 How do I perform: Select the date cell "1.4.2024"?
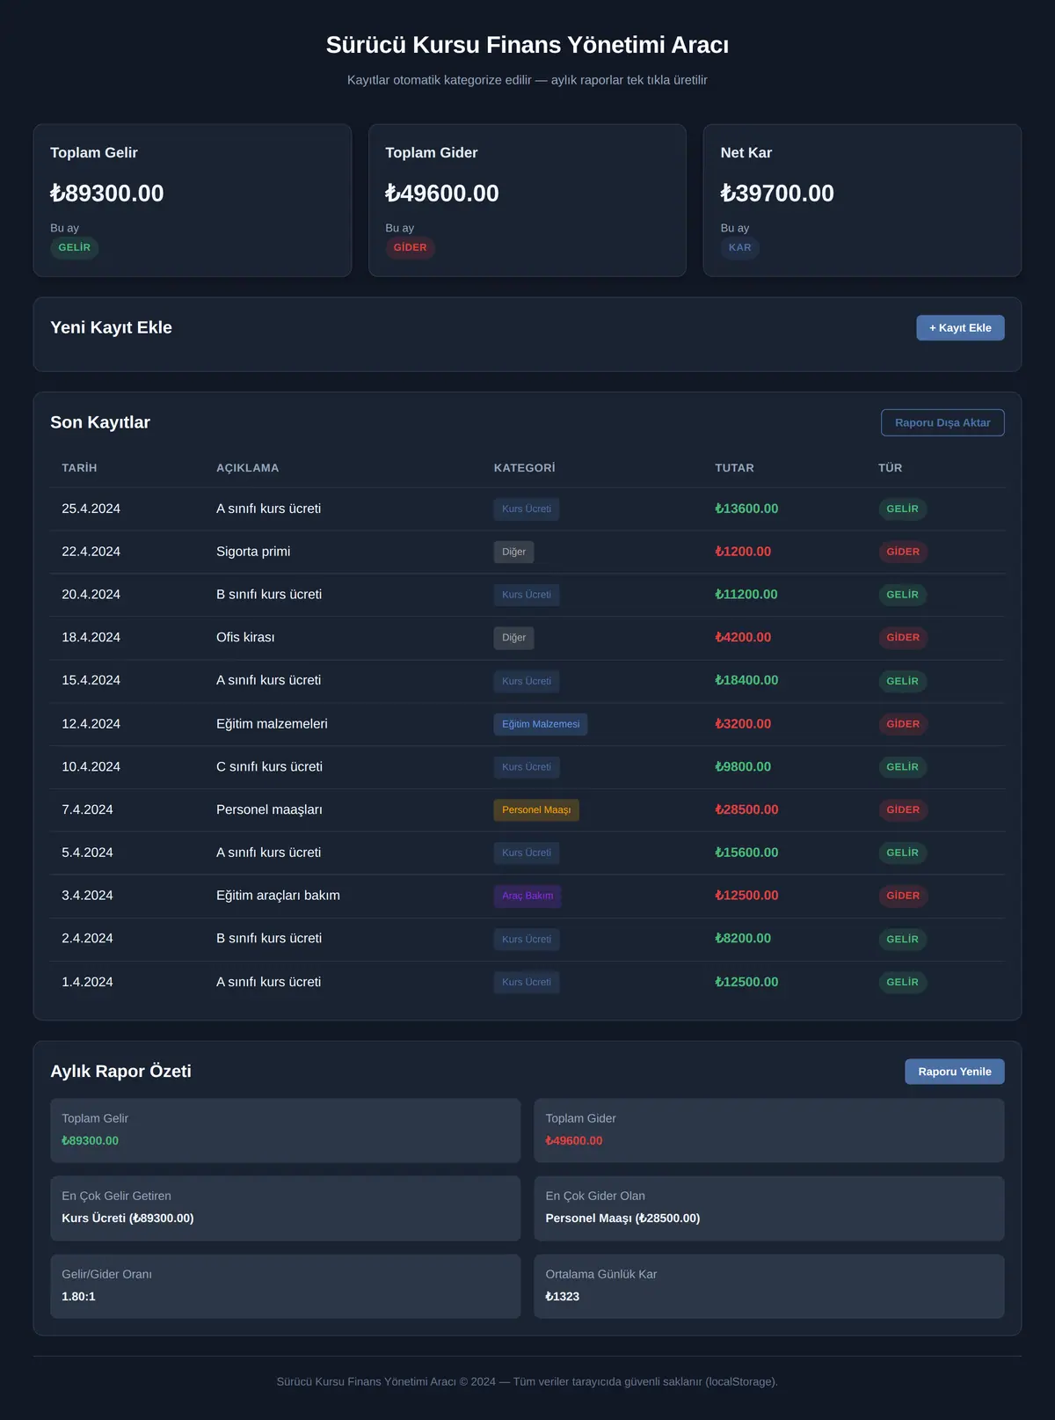(87, 982)
